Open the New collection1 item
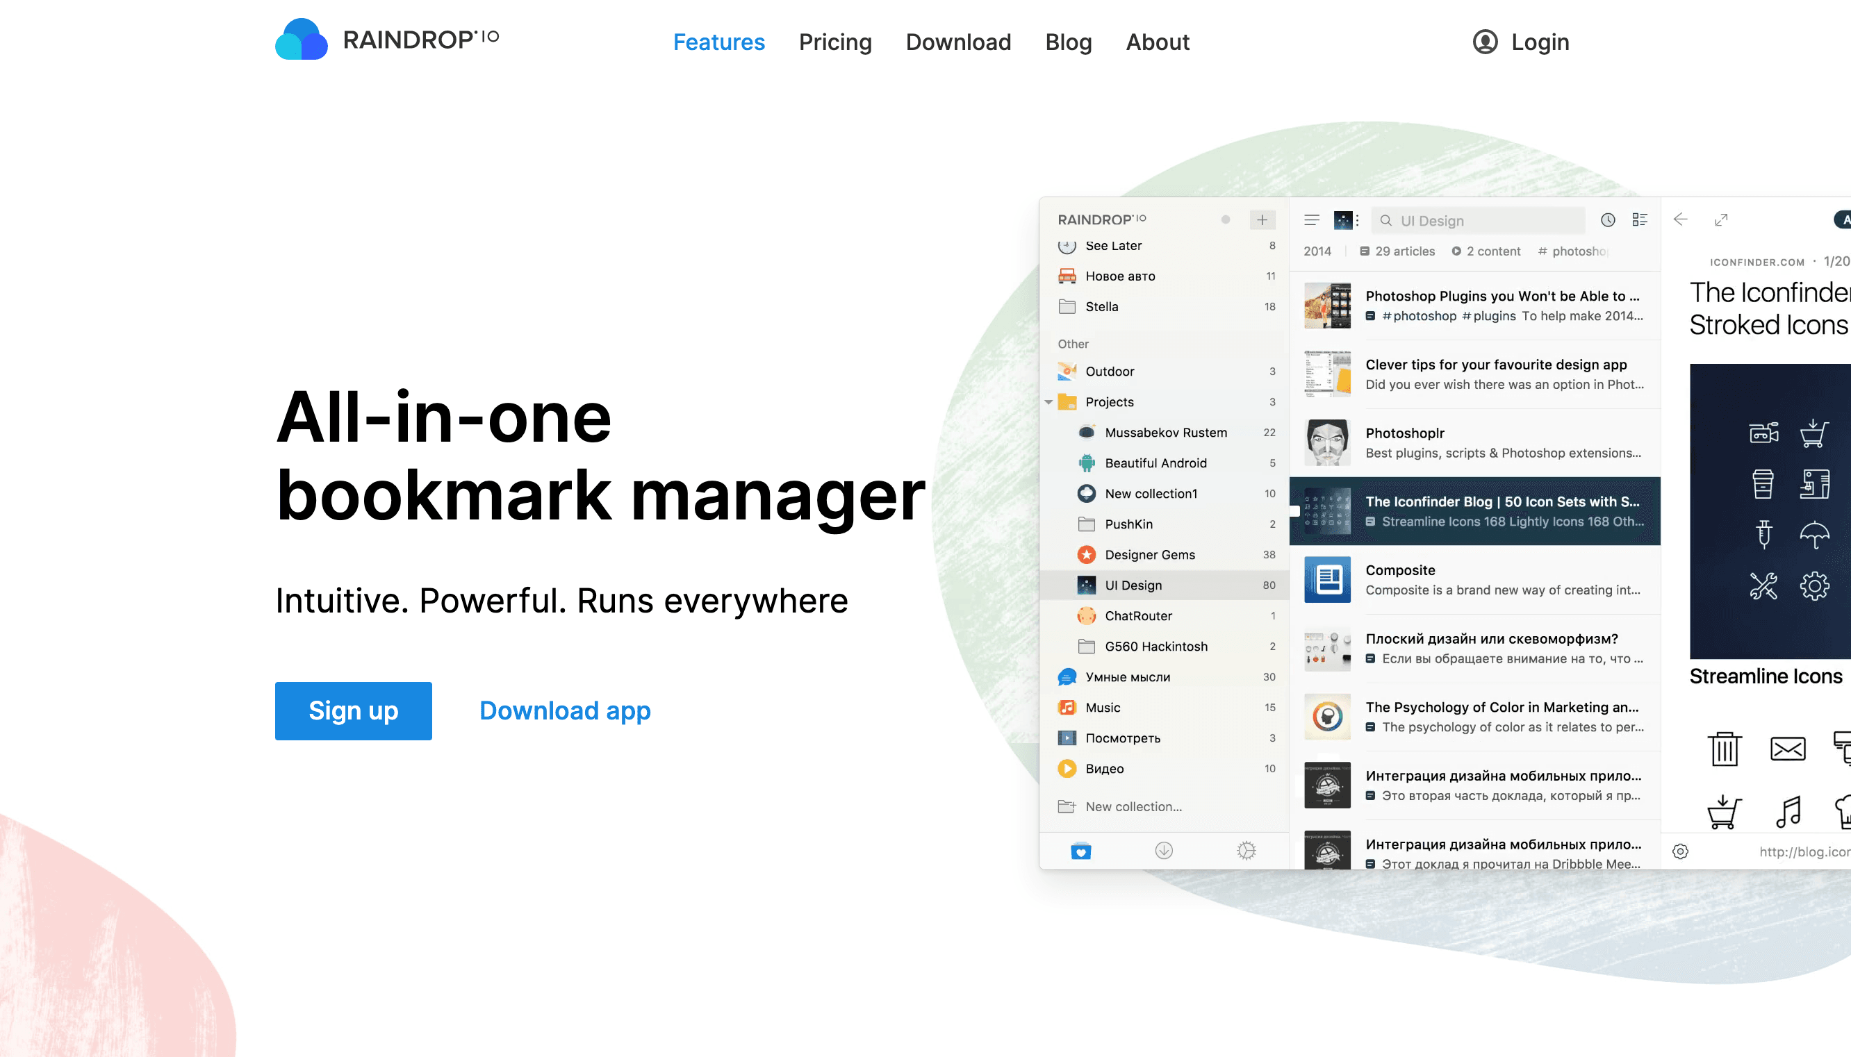The width and height of the screenshot is (1851, 1057). 1164,494
